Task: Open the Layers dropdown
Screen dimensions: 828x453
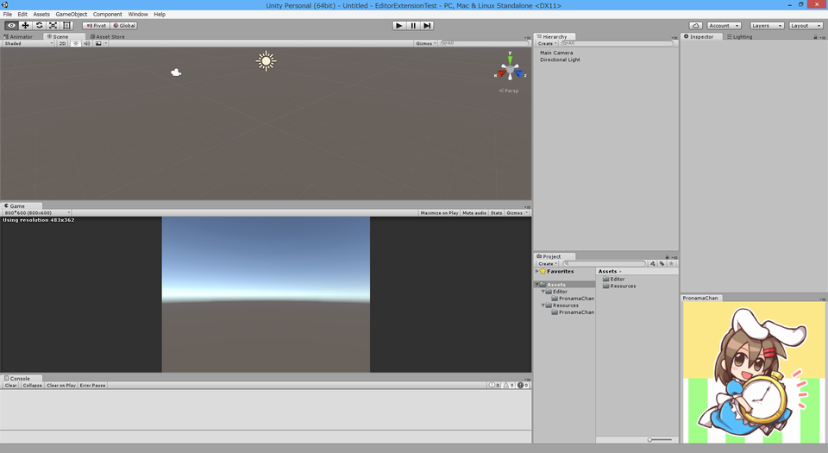Action: (767, 25)
